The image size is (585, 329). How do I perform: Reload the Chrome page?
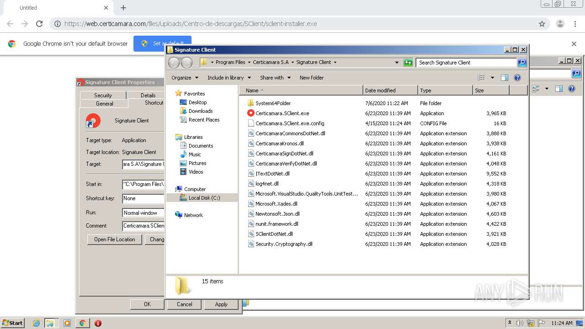point(39,24)
